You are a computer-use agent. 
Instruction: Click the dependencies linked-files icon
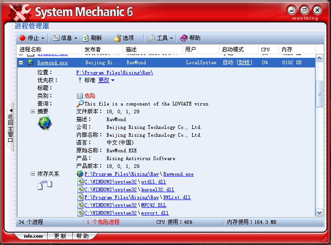[x=45, y=185]
